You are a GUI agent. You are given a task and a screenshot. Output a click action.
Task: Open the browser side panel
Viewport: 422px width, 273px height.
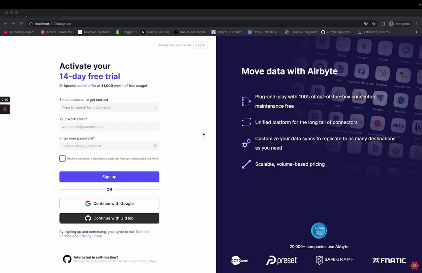[x=383, y=24]
